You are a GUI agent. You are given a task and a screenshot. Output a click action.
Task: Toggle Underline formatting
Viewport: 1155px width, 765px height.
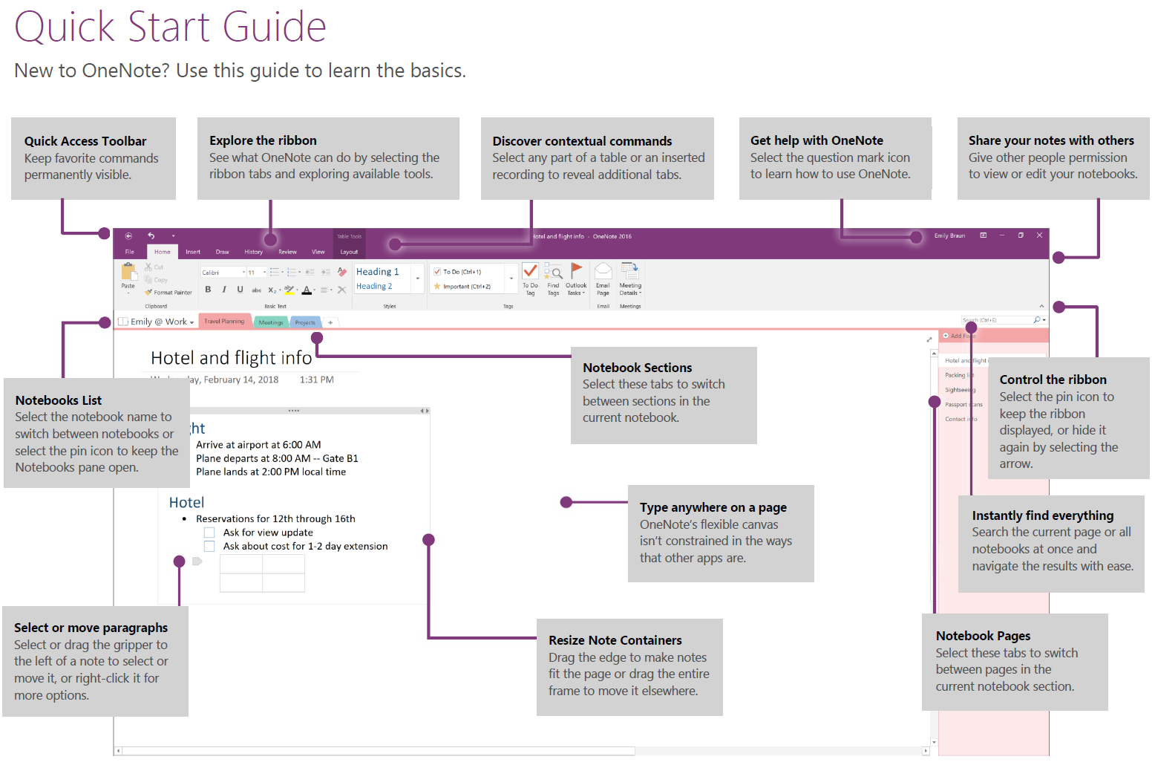point(240,290)
